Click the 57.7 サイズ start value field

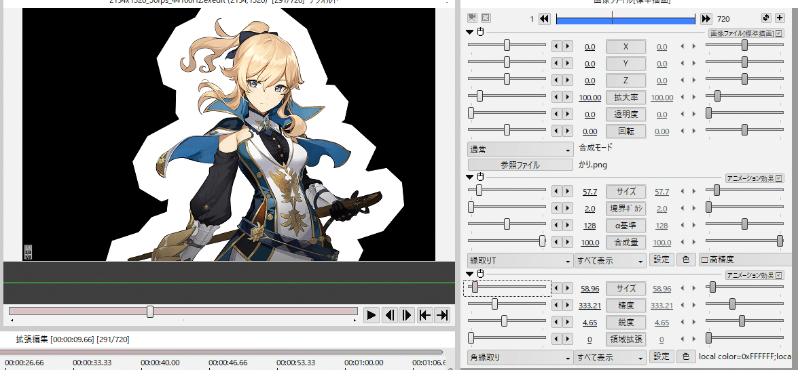(590, 192)
